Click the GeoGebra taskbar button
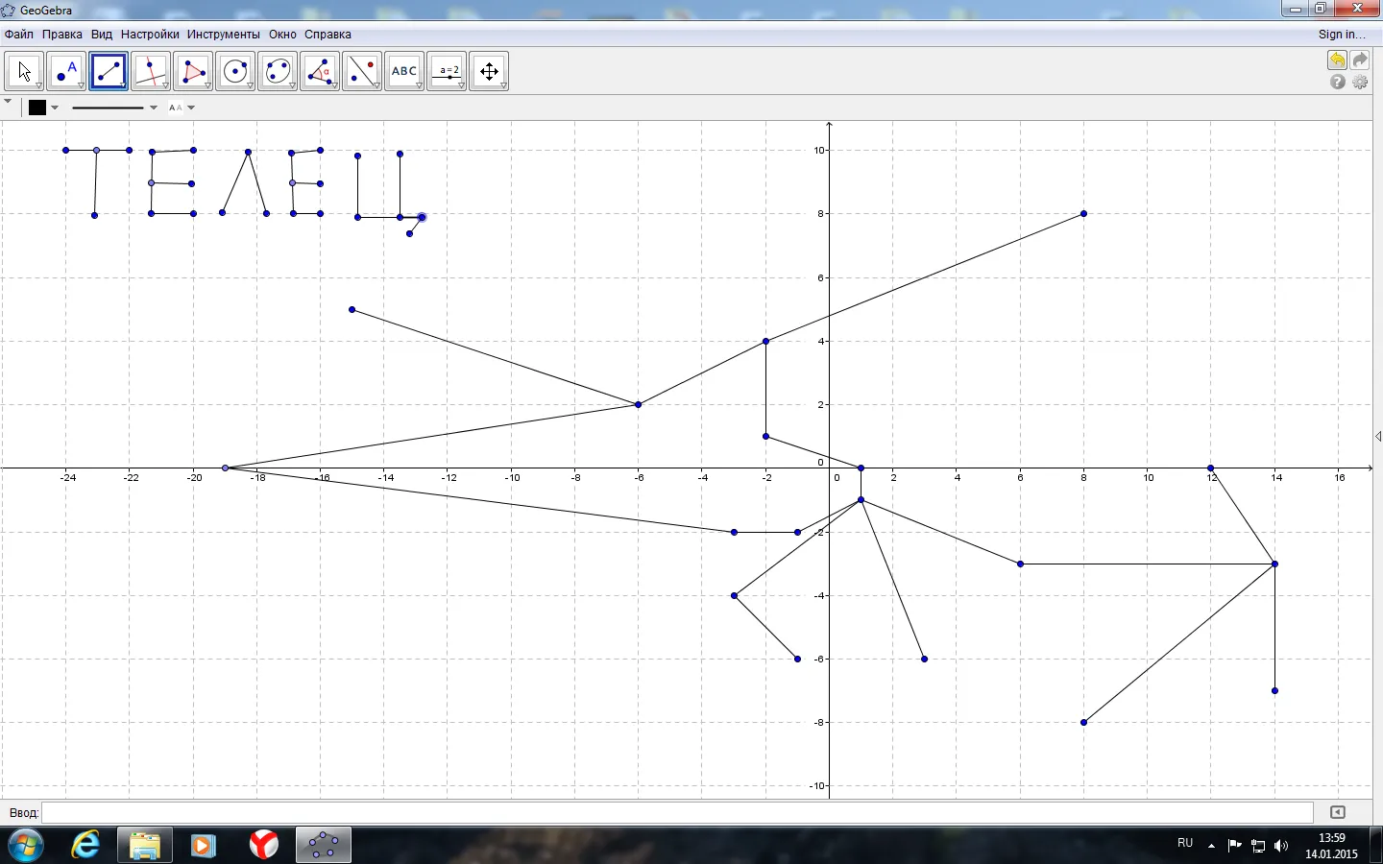 click(x=323, y=846)
